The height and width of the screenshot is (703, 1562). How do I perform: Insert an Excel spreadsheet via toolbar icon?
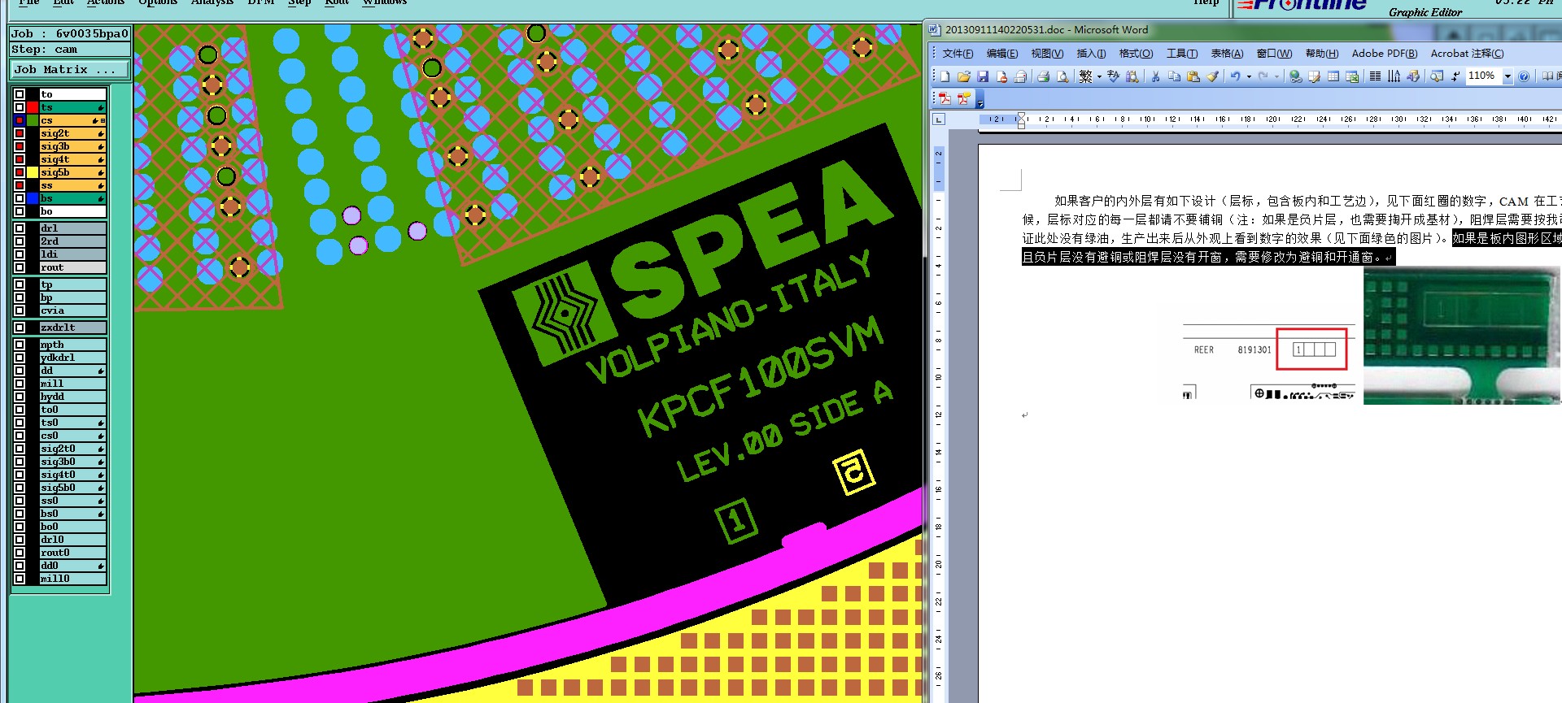(x=1352, y=76)
